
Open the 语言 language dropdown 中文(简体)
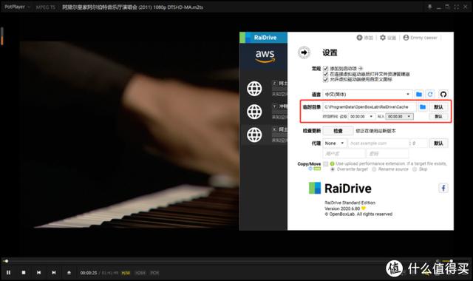click(367, 94)
